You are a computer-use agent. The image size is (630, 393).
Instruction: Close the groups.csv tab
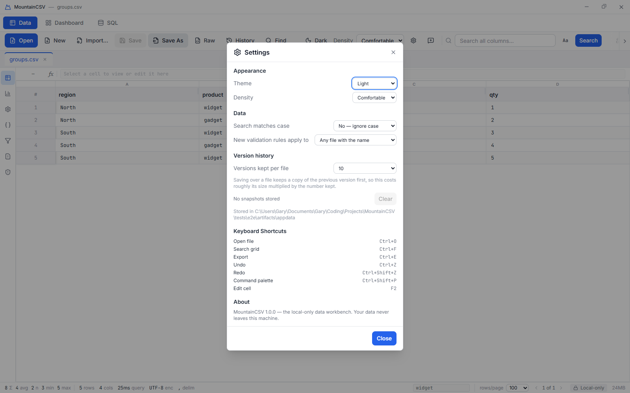45,59
